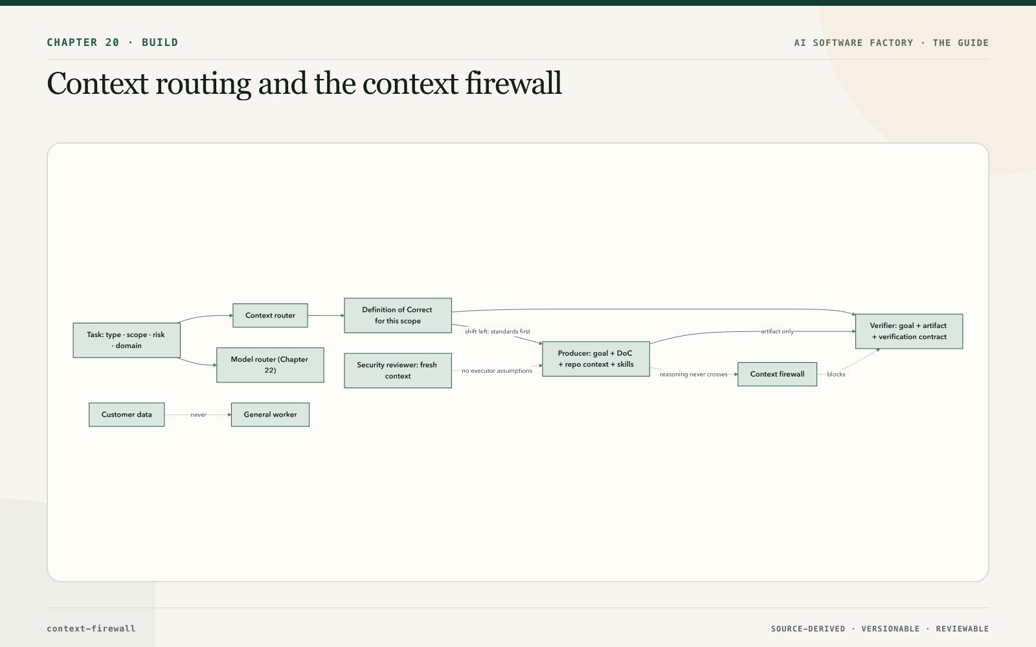Click the 'artifact only' edge label

[777, 331]
